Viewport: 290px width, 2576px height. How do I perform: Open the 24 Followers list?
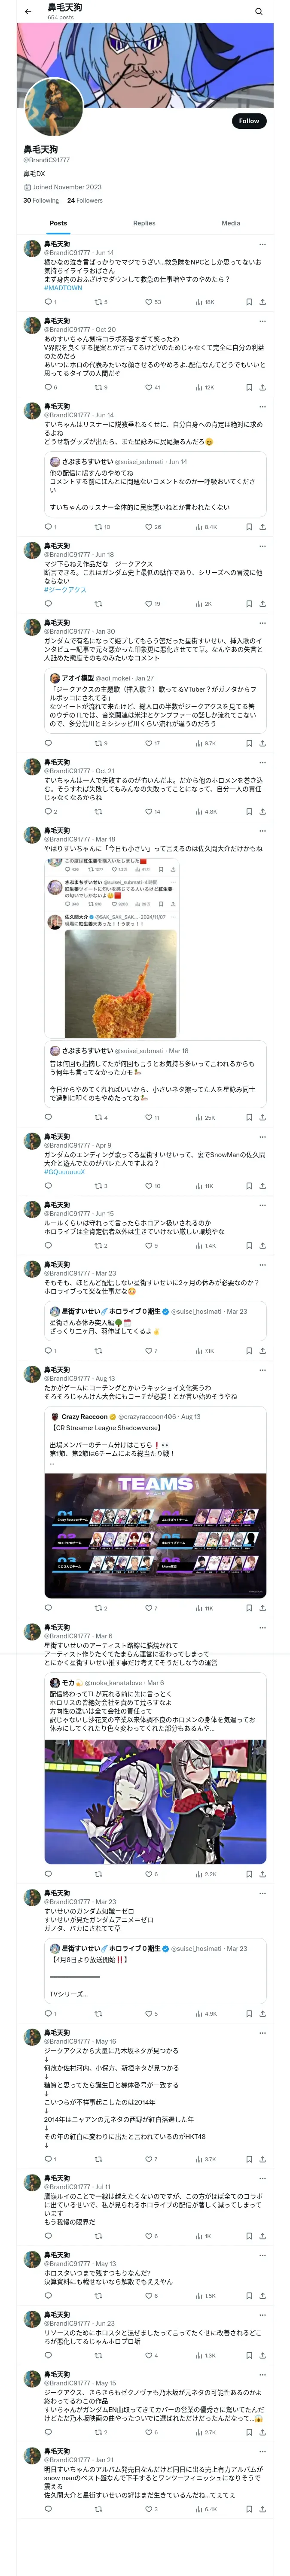tap(85, 200)
